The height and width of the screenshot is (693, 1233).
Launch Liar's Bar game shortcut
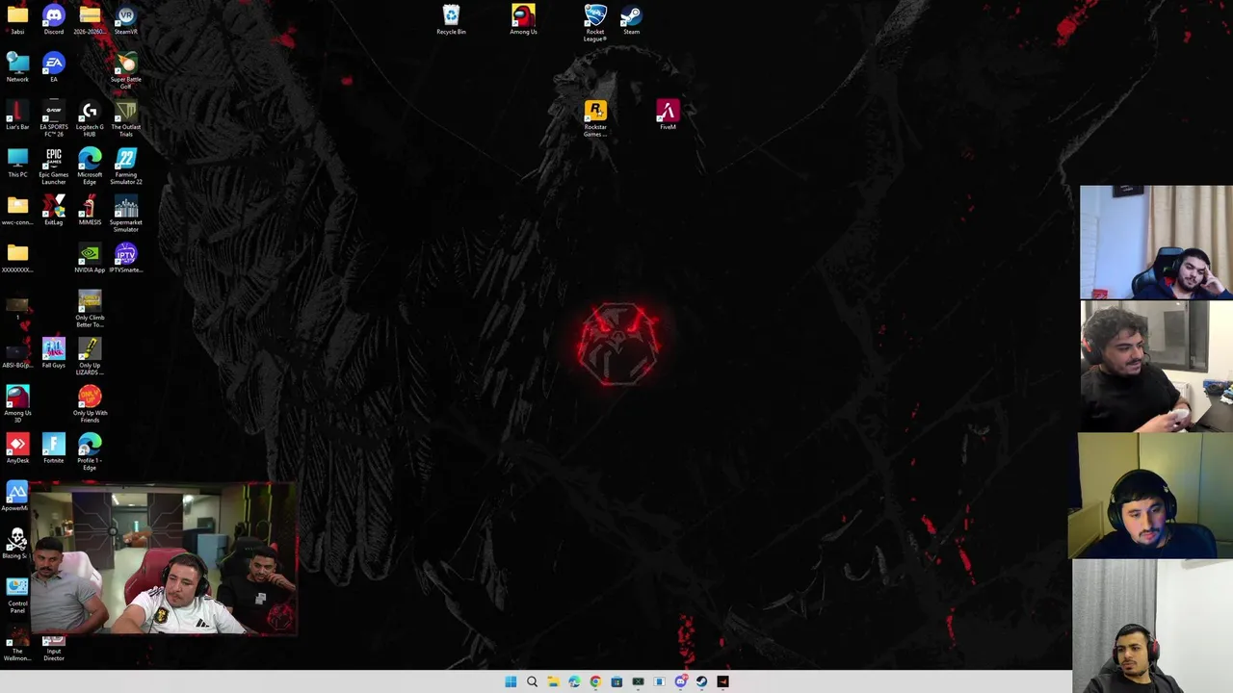tap(17, 115)
